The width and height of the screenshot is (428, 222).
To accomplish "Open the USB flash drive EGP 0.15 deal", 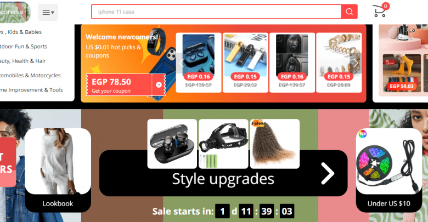I will click(245, 62).
